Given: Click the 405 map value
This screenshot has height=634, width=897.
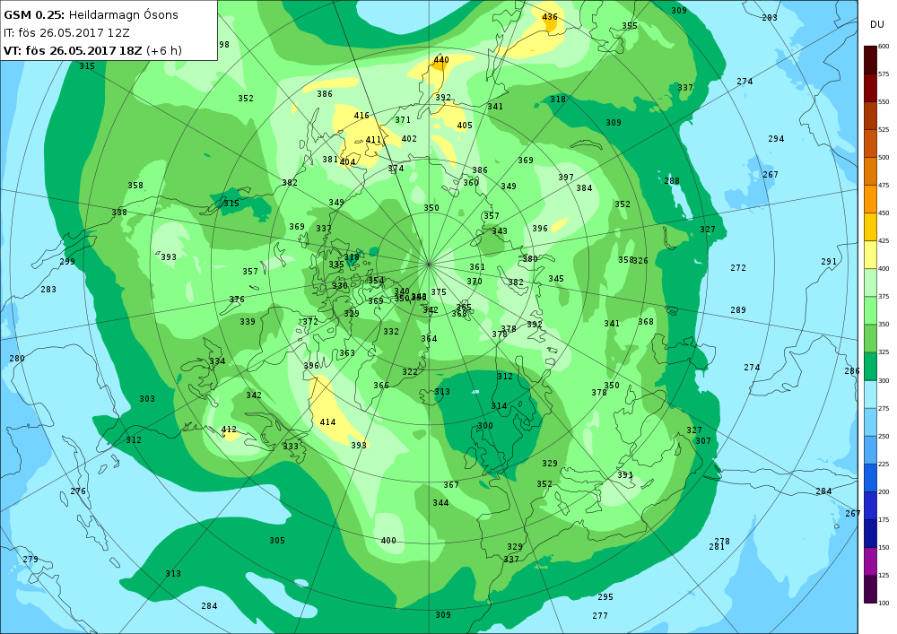Looking at the screenshot, I should 465,126.
